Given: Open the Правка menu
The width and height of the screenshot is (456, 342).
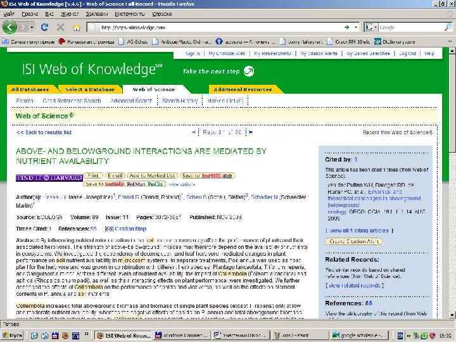Looking at the screenshot, I should click(x=30, y=14).
